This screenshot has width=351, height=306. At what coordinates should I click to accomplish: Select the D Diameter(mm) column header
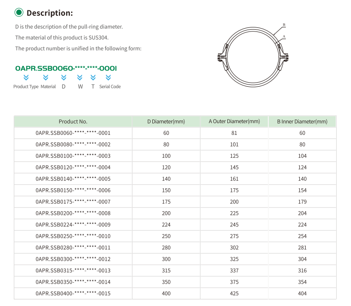[x=166, y=121]
